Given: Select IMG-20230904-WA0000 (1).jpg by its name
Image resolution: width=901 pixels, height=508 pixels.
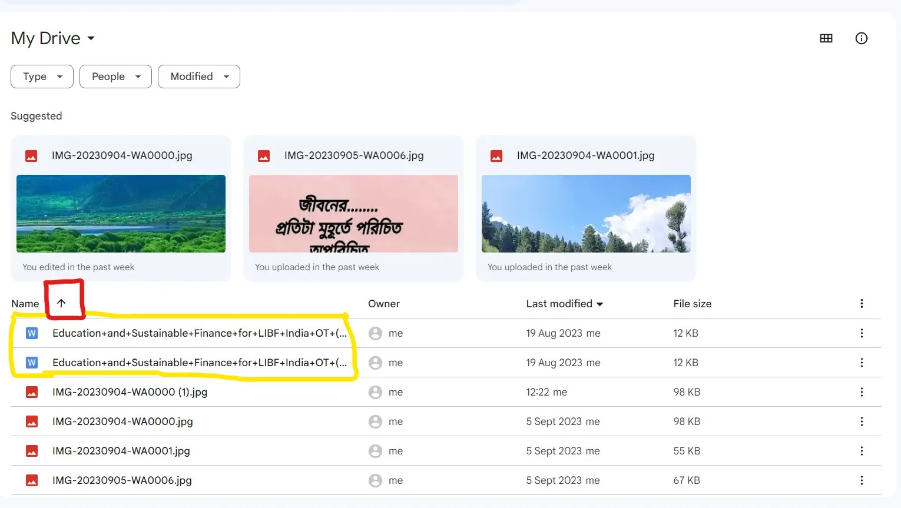Looking at the screenshot, I should tap(130, 391).
